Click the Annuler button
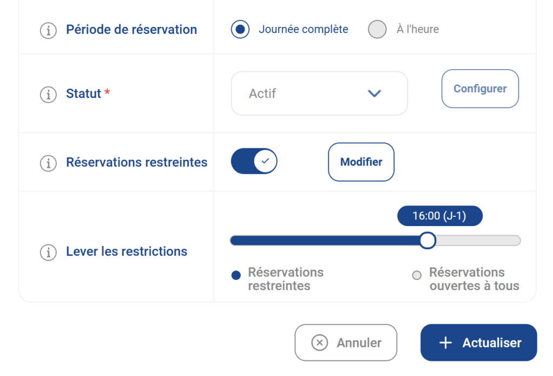Screen dimensions: 553x376 (x=346, y=343)
